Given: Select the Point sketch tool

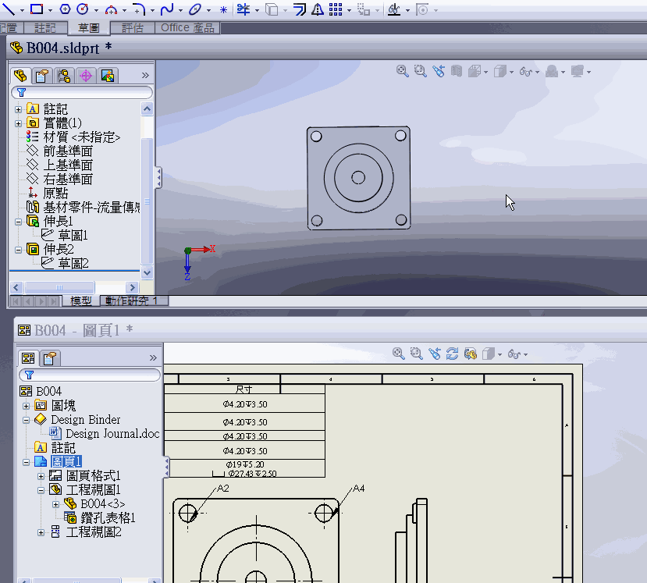Looking at the screenshot, I should 223,9.
